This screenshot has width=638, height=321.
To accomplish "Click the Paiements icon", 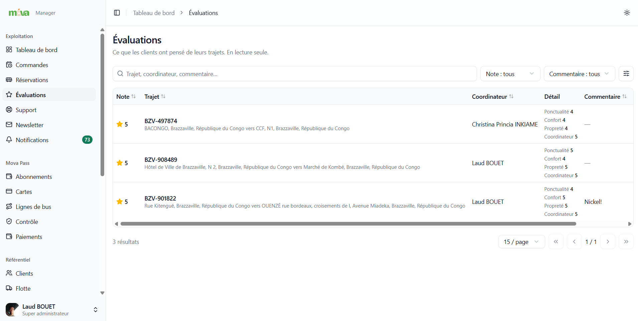I will [9, 236].
